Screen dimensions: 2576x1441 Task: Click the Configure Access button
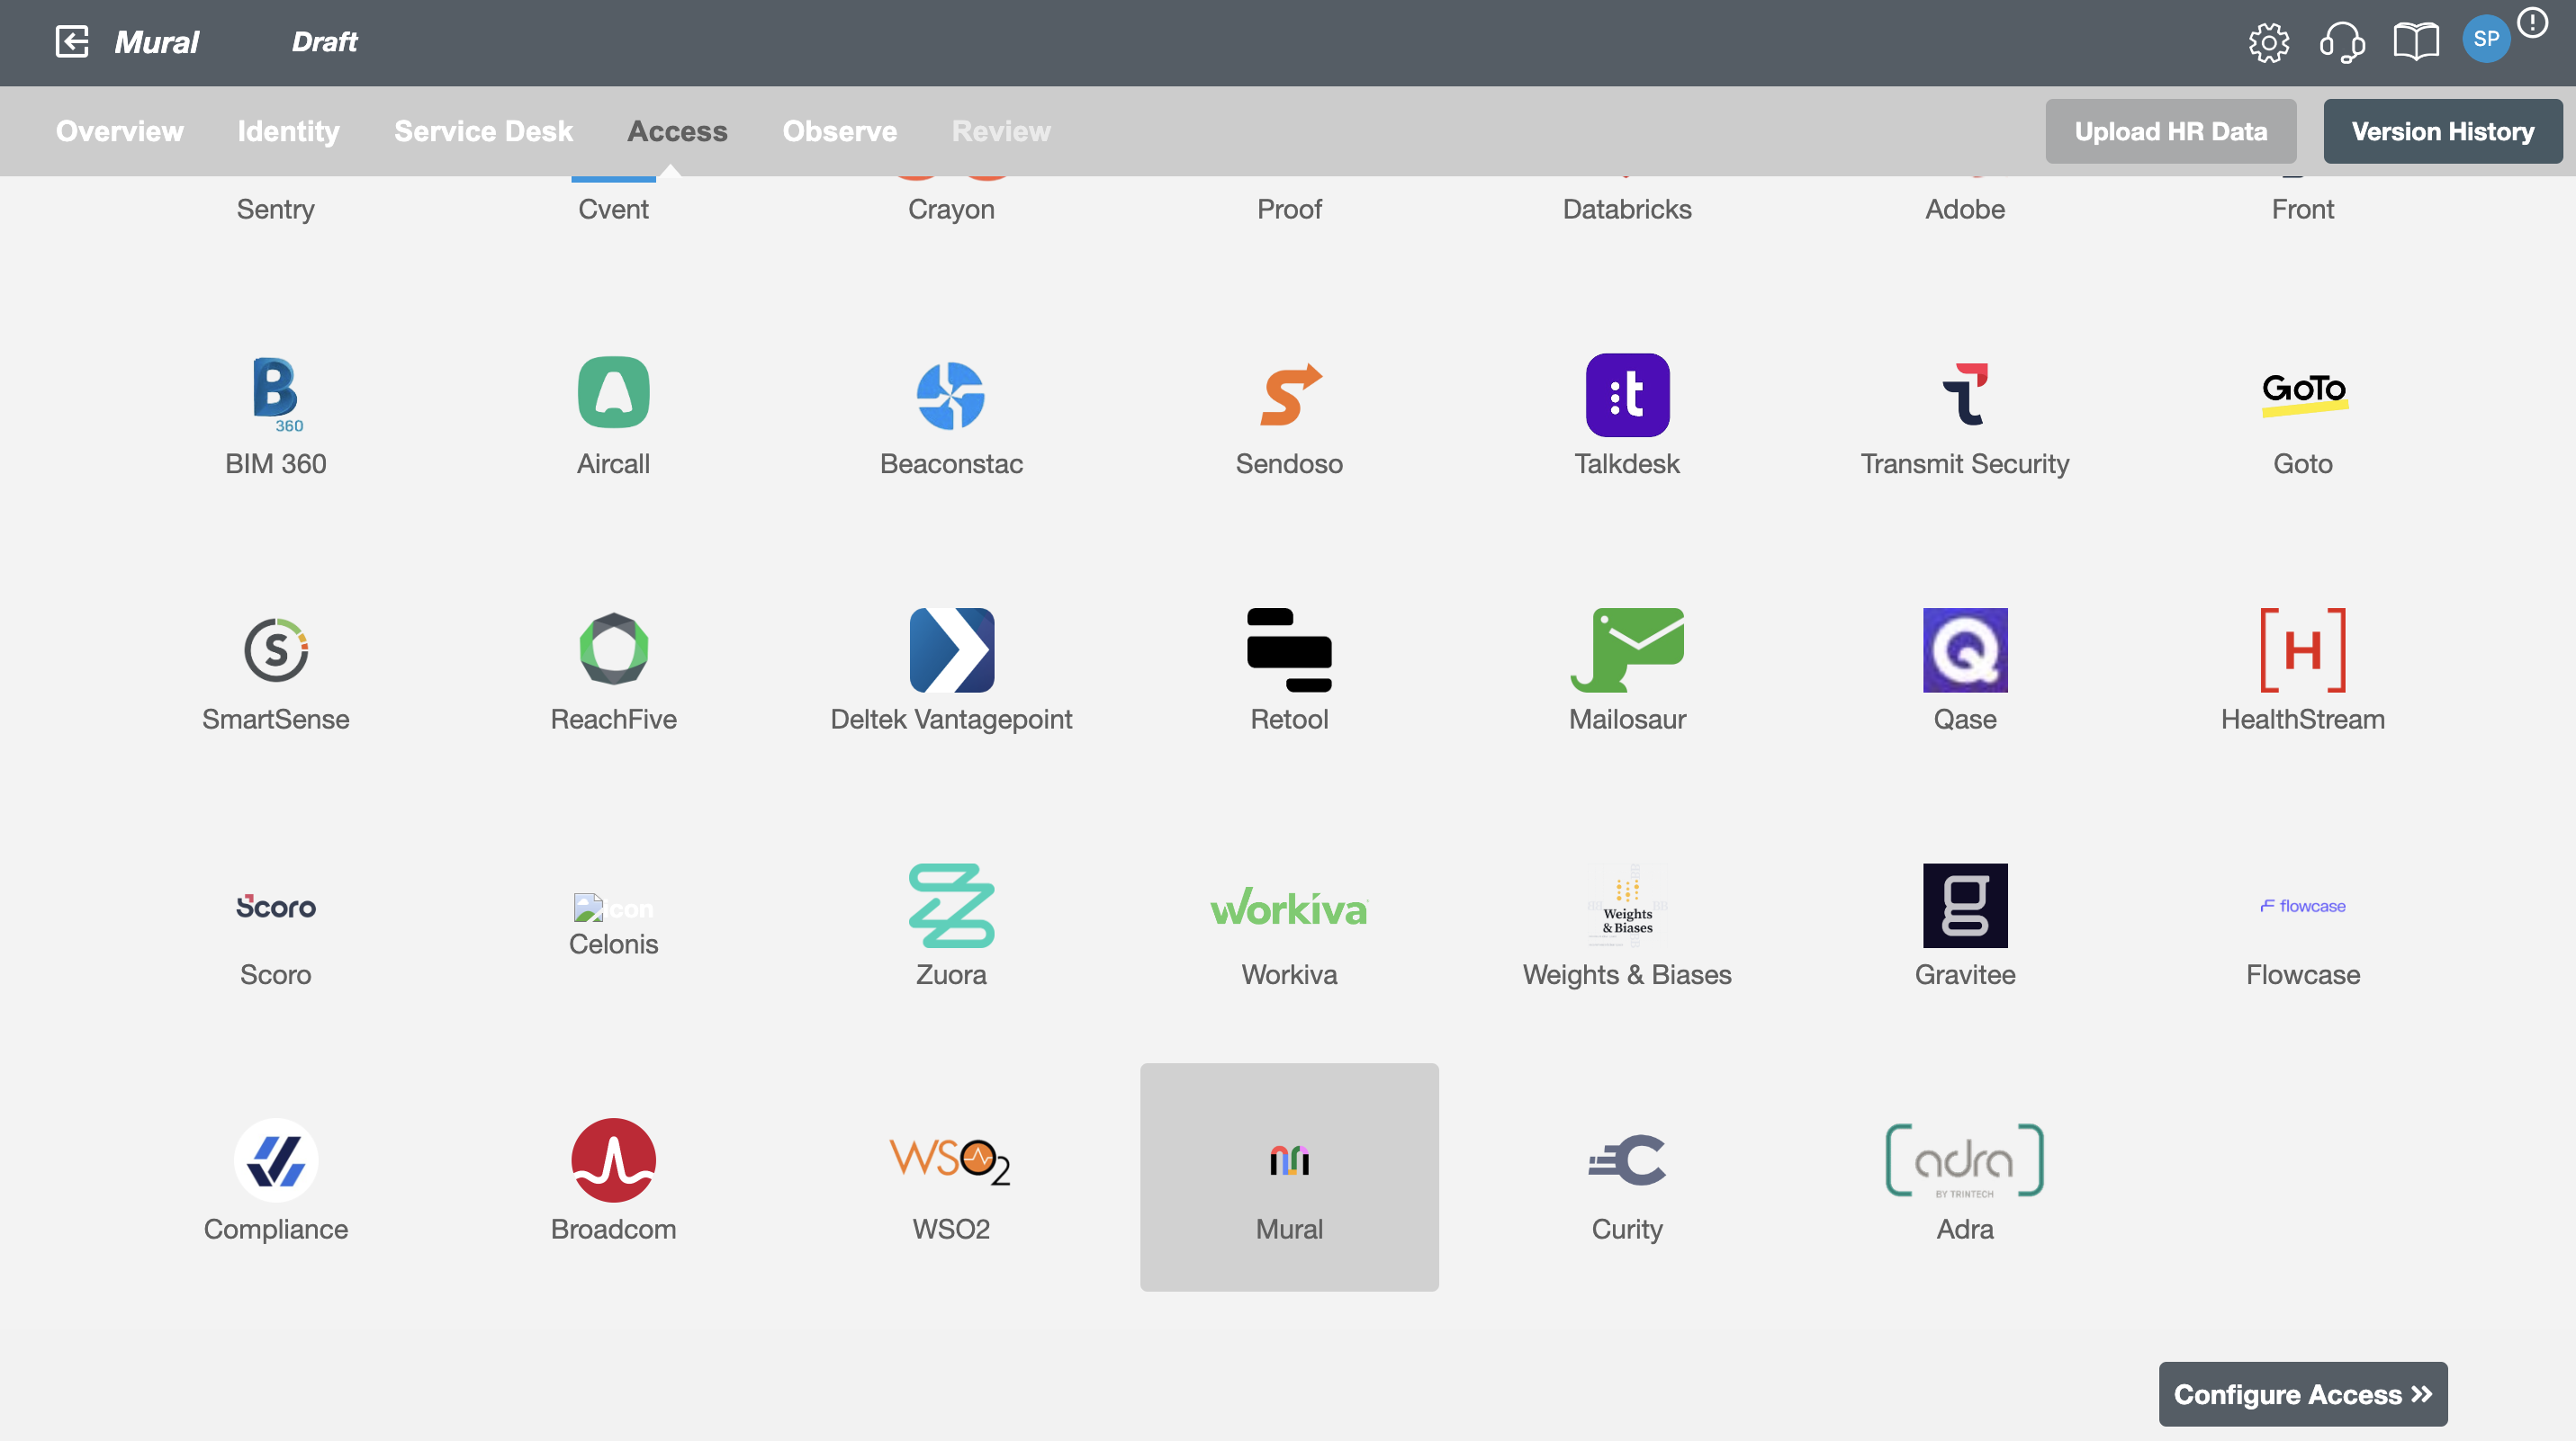(2301, 1395)
